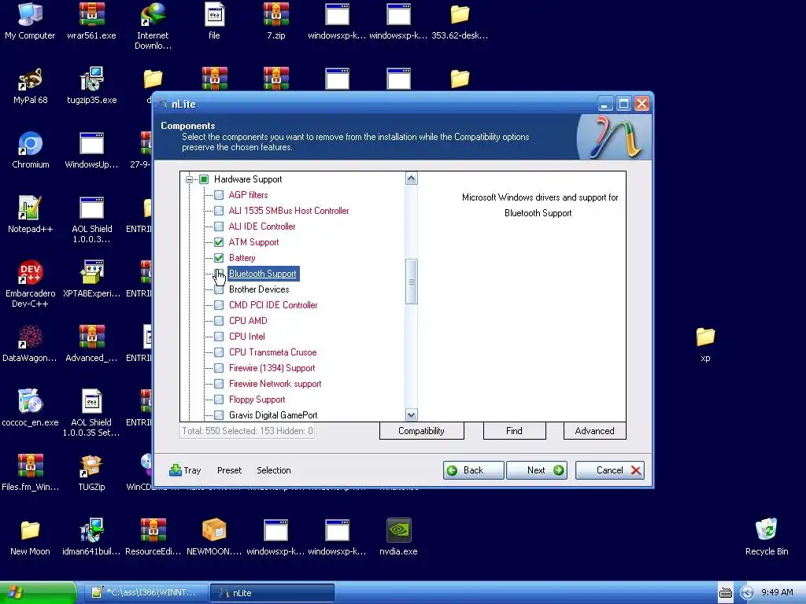
Task: Uncheck the Battery checkbox
Action: click(x=219, y=258)
